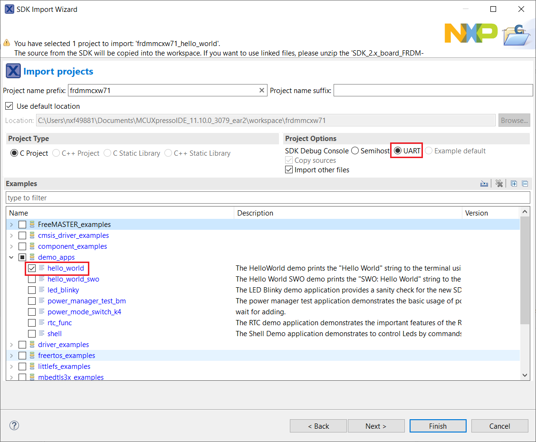Click the help question mark icon
The image size is (536, 442).
14,425
